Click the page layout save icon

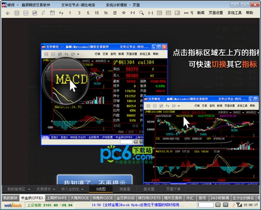click(52, 13)
